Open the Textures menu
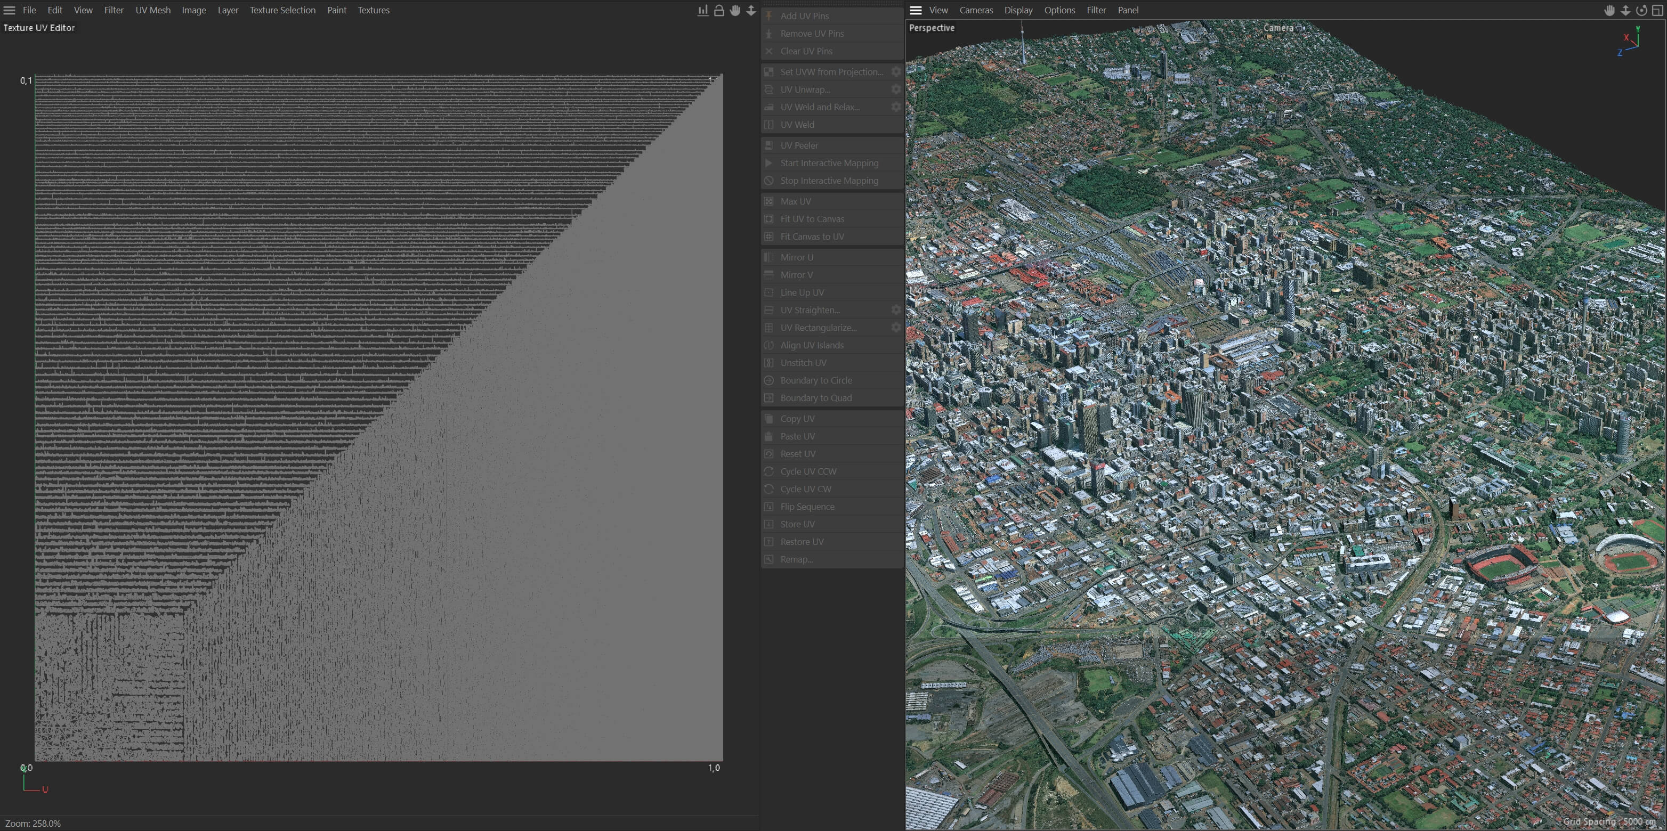This screenshot has height=831, width=1667. point(374,10)
